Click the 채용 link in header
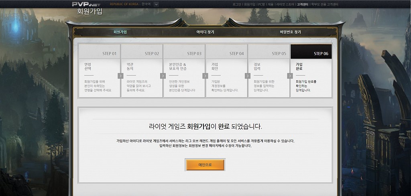411x196 pixels. point(271,4)
